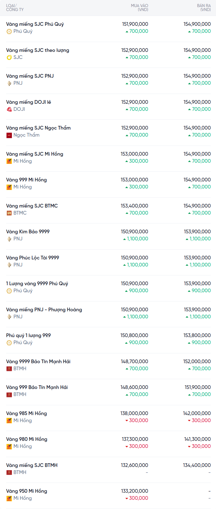Image resolution: width=216 pixels, height=509 pixels.
Task: Click the BTMC logo icon
Action: pyautogui.click(x=9, y=213)
